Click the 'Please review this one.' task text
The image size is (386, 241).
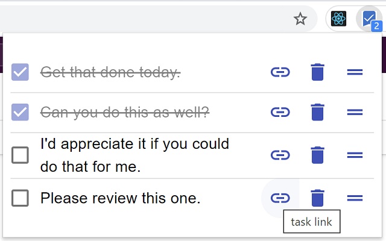[x=120, y=198]
